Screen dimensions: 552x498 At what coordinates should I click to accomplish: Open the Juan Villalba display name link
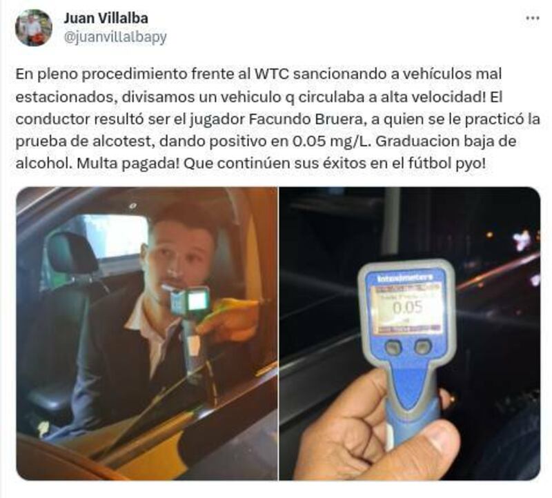click(106, 19)
